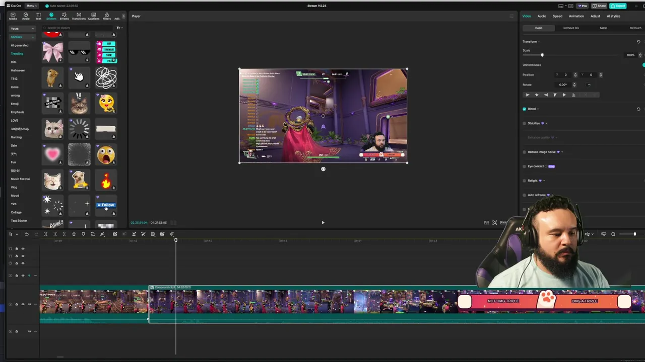Reset the Transform settings
The width and height of the screenshot is (645, 362).
638,42
